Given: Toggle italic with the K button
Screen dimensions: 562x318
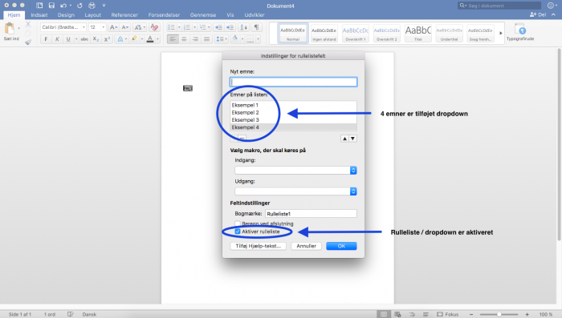Looking at the screenshot, I should (x=57, y=39).
